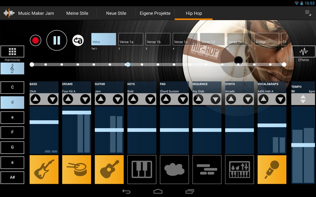316x197 pixels.
Task: Click the VOCALS&RAPS up arrow
Action: tap(264, 99)
